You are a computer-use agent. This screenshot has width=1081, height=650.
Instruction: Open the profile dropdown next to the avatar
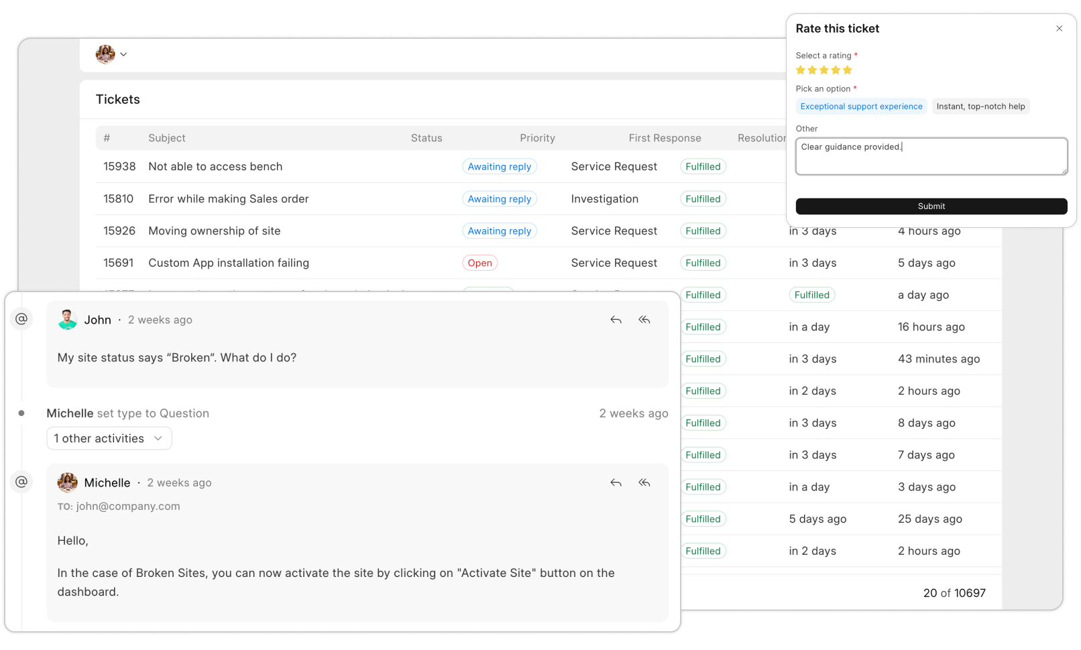pyautogui.click(x=123, y=54)
